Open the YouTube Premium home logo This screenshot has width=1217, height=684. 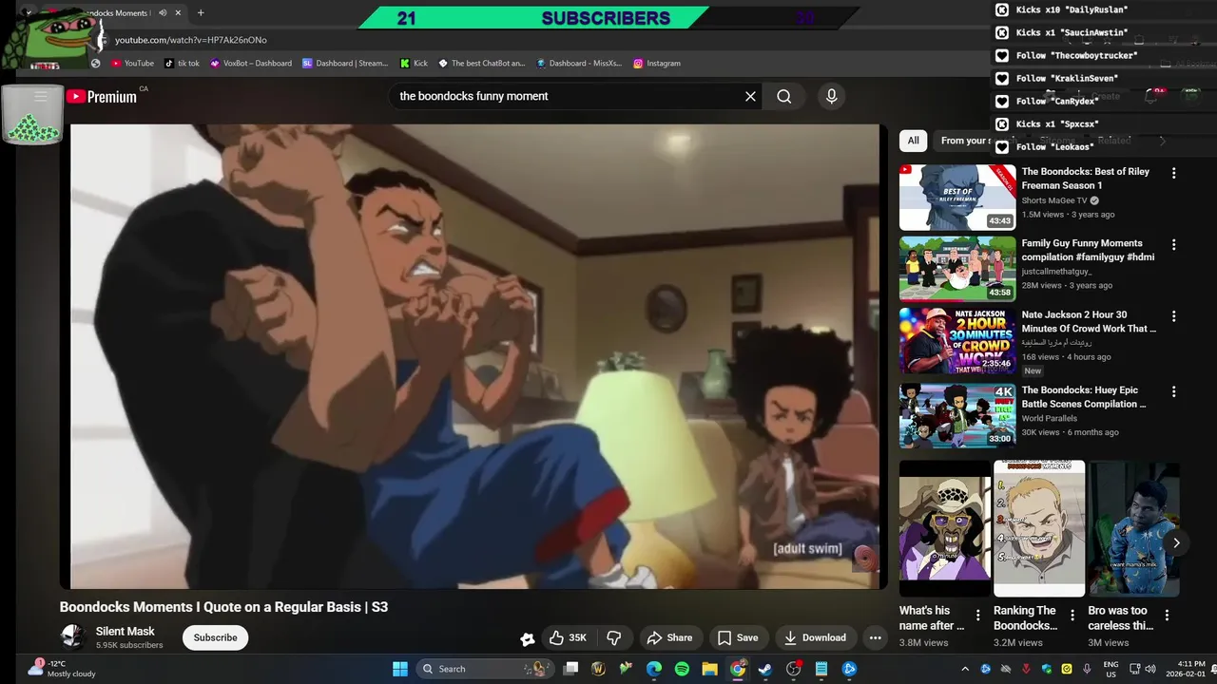102,96
